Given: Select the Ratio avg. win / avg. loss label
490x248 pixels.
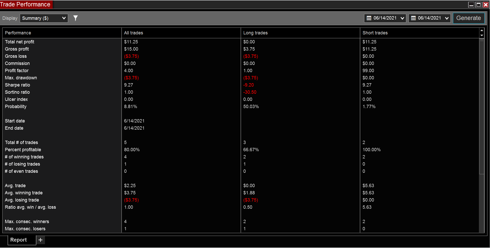Looking at the screenshot, I should click(30, 207).
